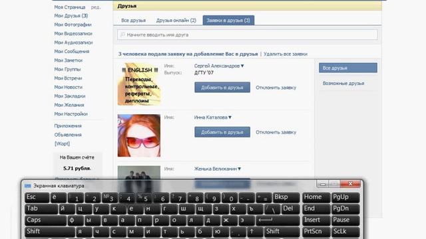Switch to Друзья онлайн (2) tab

coord(176,21)
